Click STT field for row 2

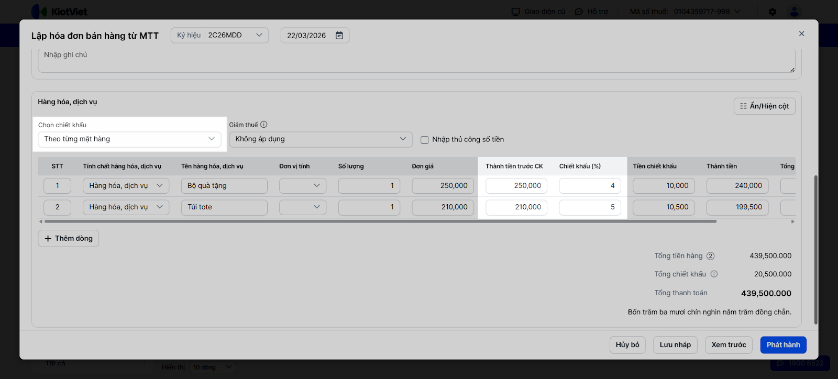pos(57,207)
